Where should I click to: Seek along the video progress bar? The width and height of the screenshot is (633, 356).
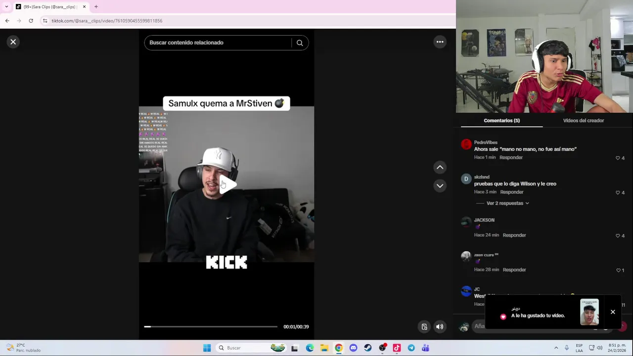pos(211,327)
